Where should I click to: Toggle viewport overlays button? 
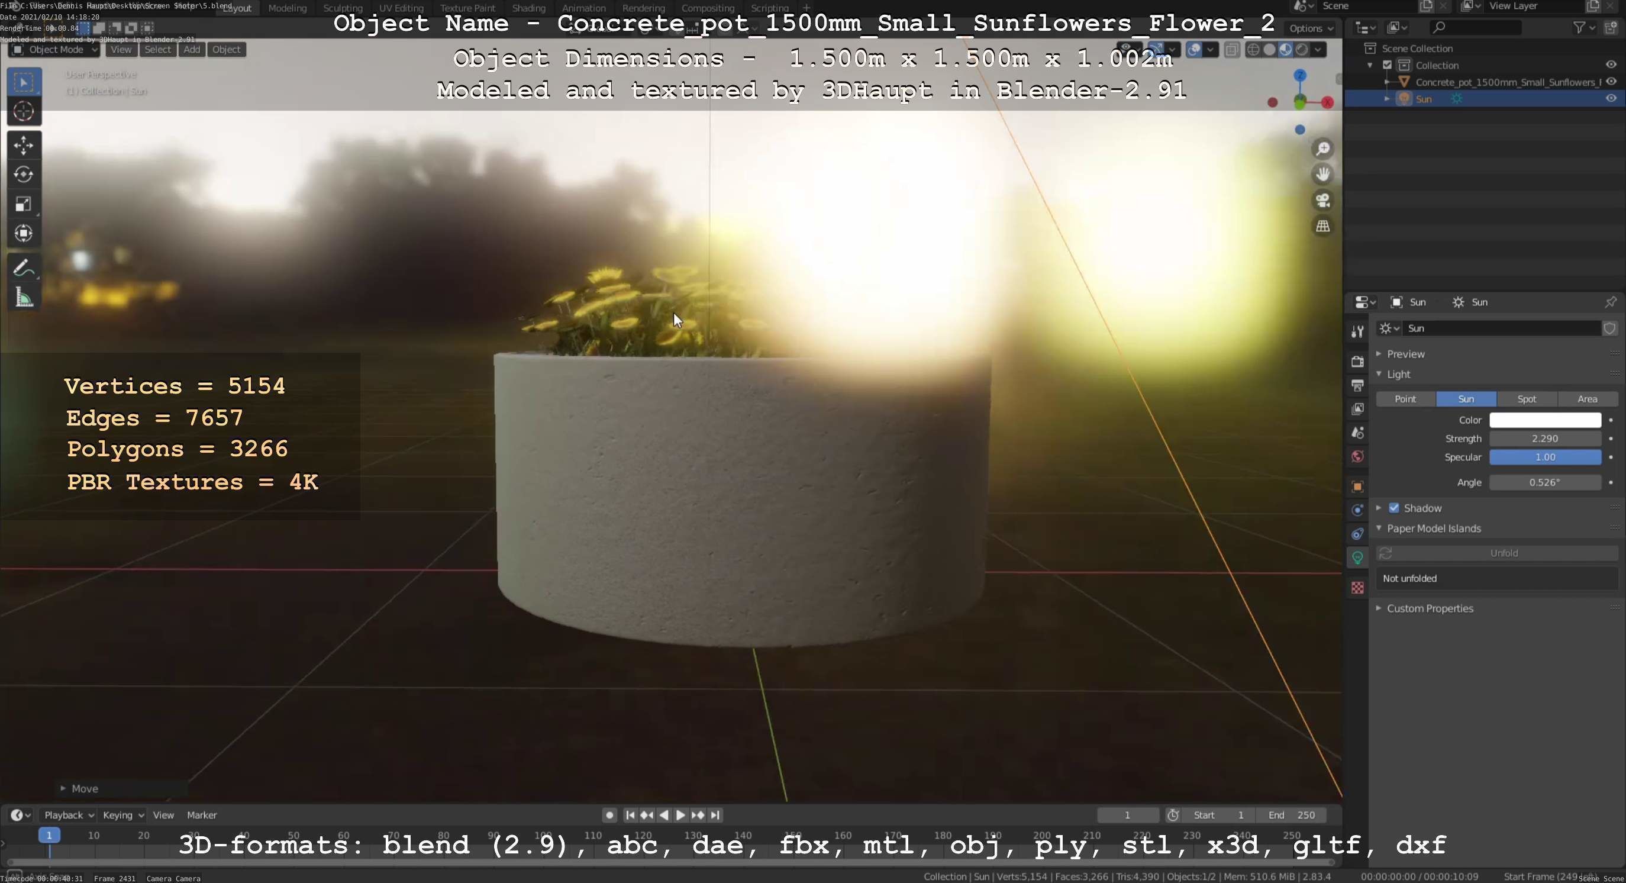[x=1194, y=50]
